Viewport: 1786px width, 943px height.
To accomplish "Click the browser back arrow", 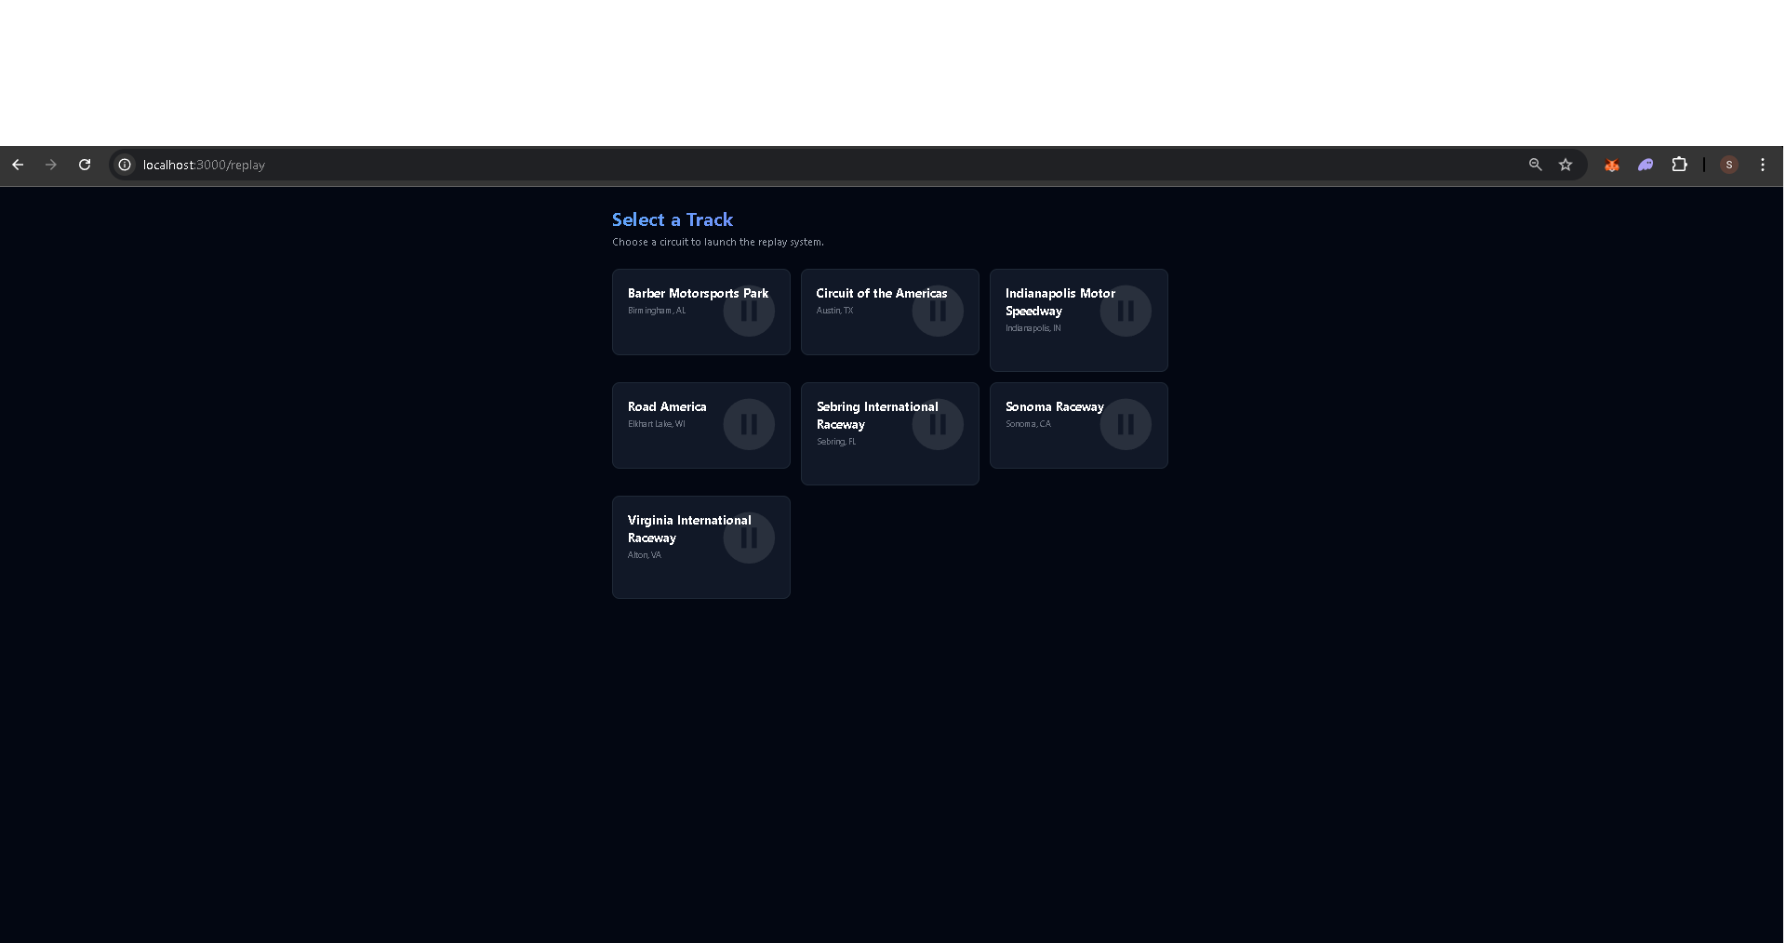I will pyautogui.click(x=18, y=165).
